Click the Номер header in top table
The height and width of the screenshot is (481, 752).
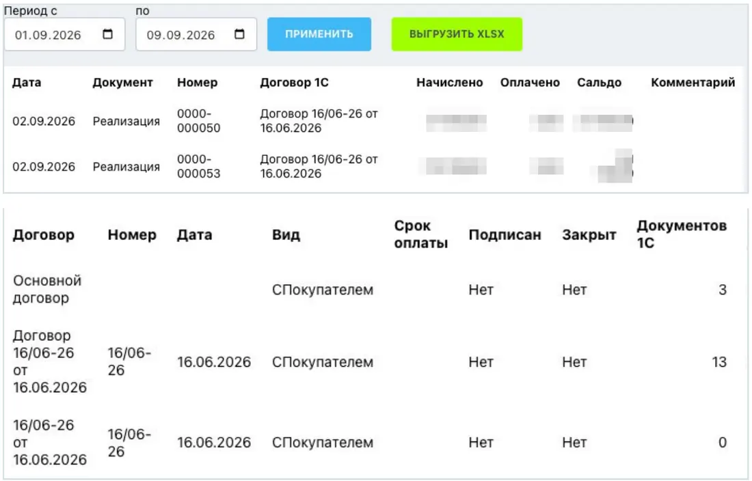(x=197, y=83)
